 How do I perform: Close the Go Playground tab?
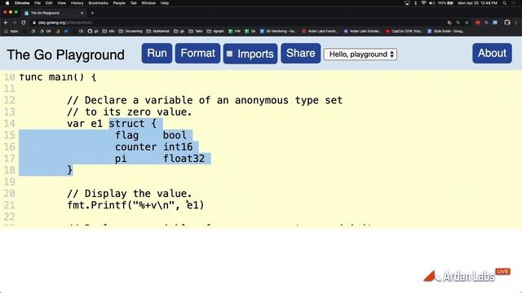[82, 13]
